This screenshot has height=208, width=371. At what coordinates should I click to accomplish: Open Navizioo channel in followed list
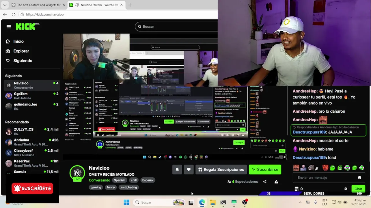click(x=32, y=85)
